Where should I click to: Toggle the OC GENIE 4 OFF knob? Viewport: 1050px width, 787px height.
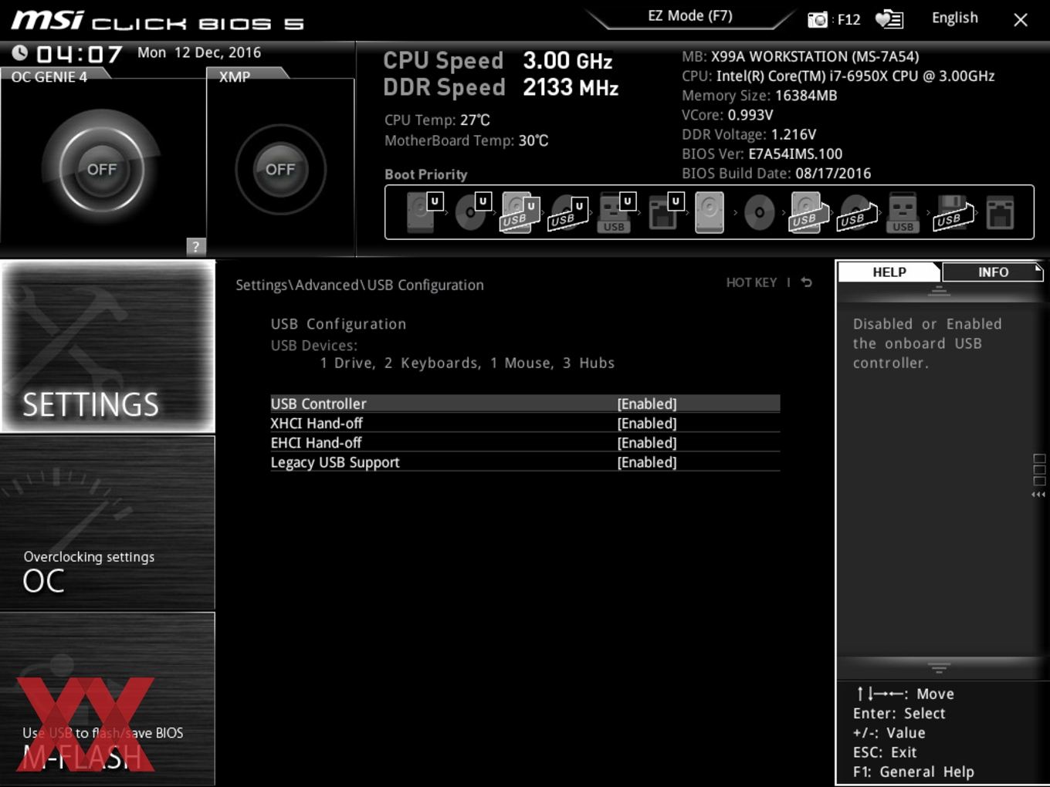(102, 170)
